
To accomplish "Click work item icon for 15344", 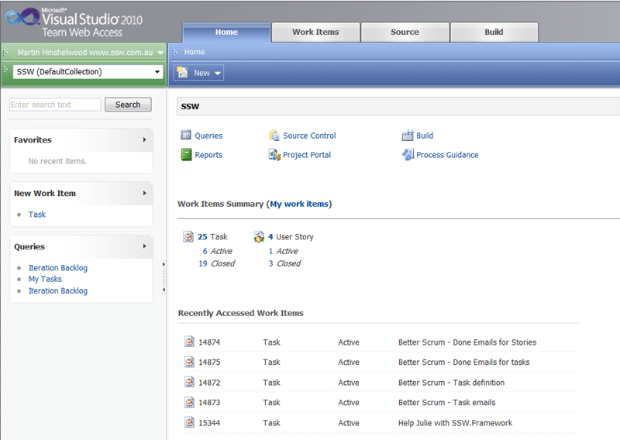I will (x=190, y=423).
